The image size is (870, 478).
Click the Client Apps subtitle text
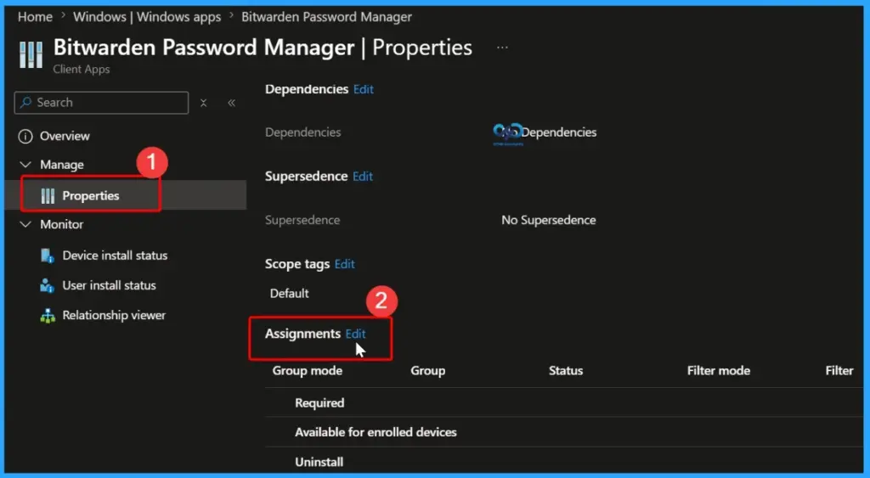(82, 70)
